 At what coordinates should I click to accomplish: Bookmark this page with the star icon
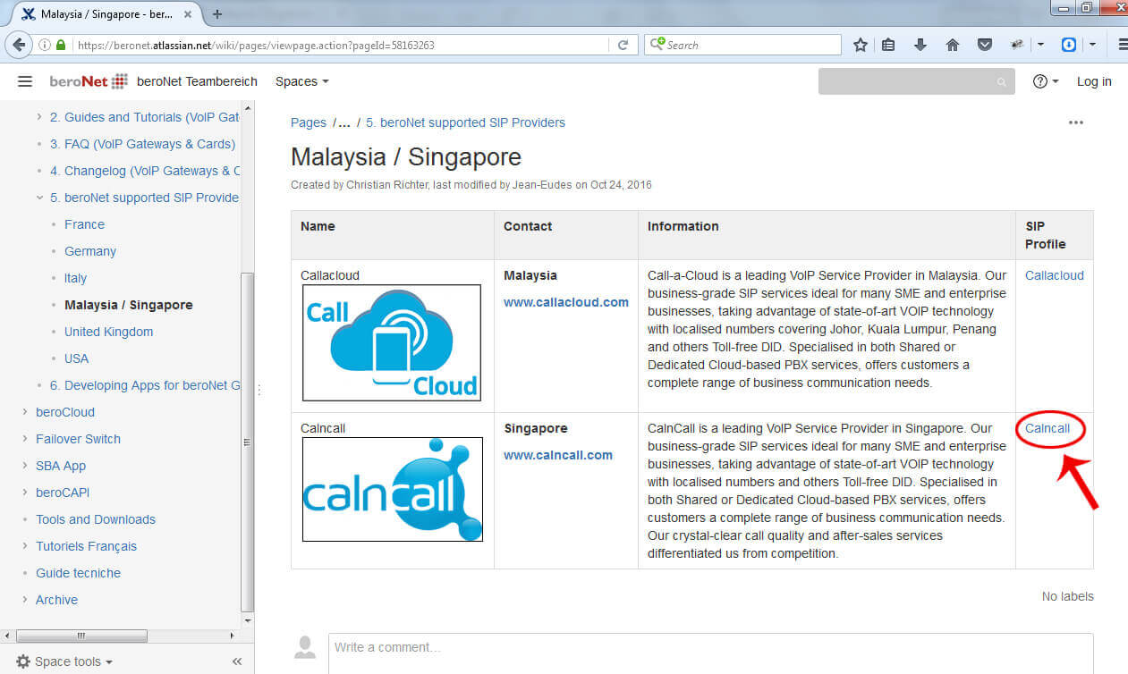point(861,45)
